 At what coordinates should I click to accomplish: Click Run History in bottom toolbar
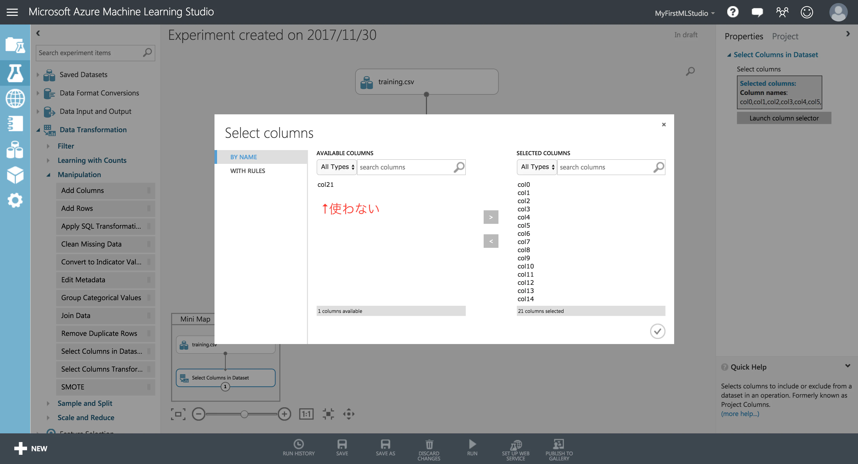[x=299, y=448]
